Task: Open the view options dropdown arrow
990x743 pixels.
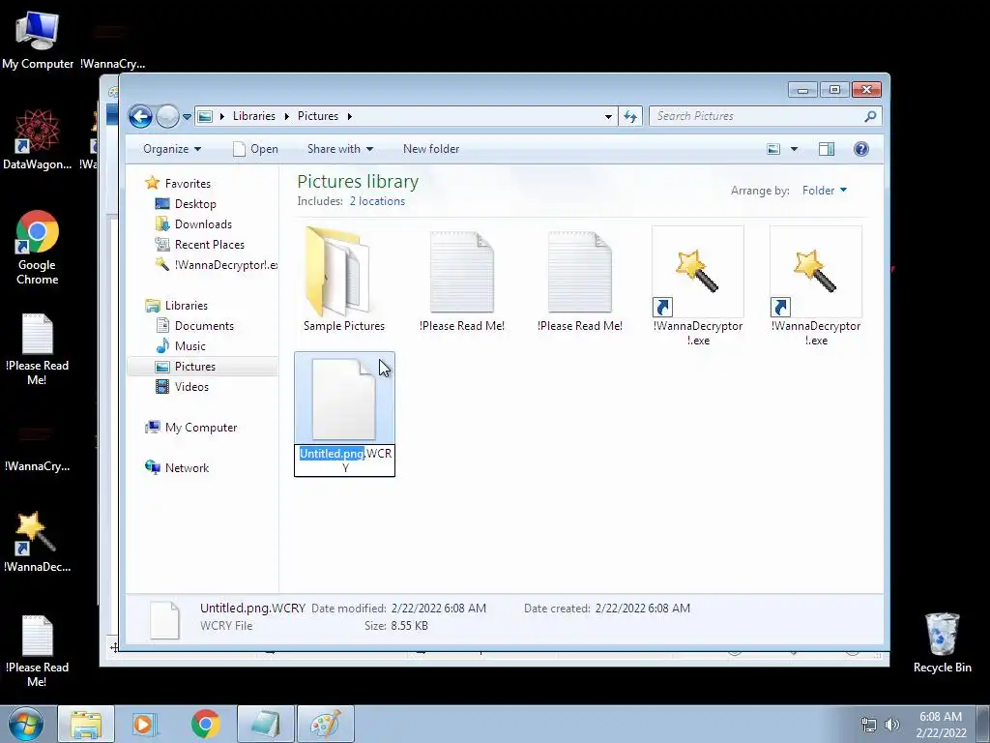Action: 795,149
